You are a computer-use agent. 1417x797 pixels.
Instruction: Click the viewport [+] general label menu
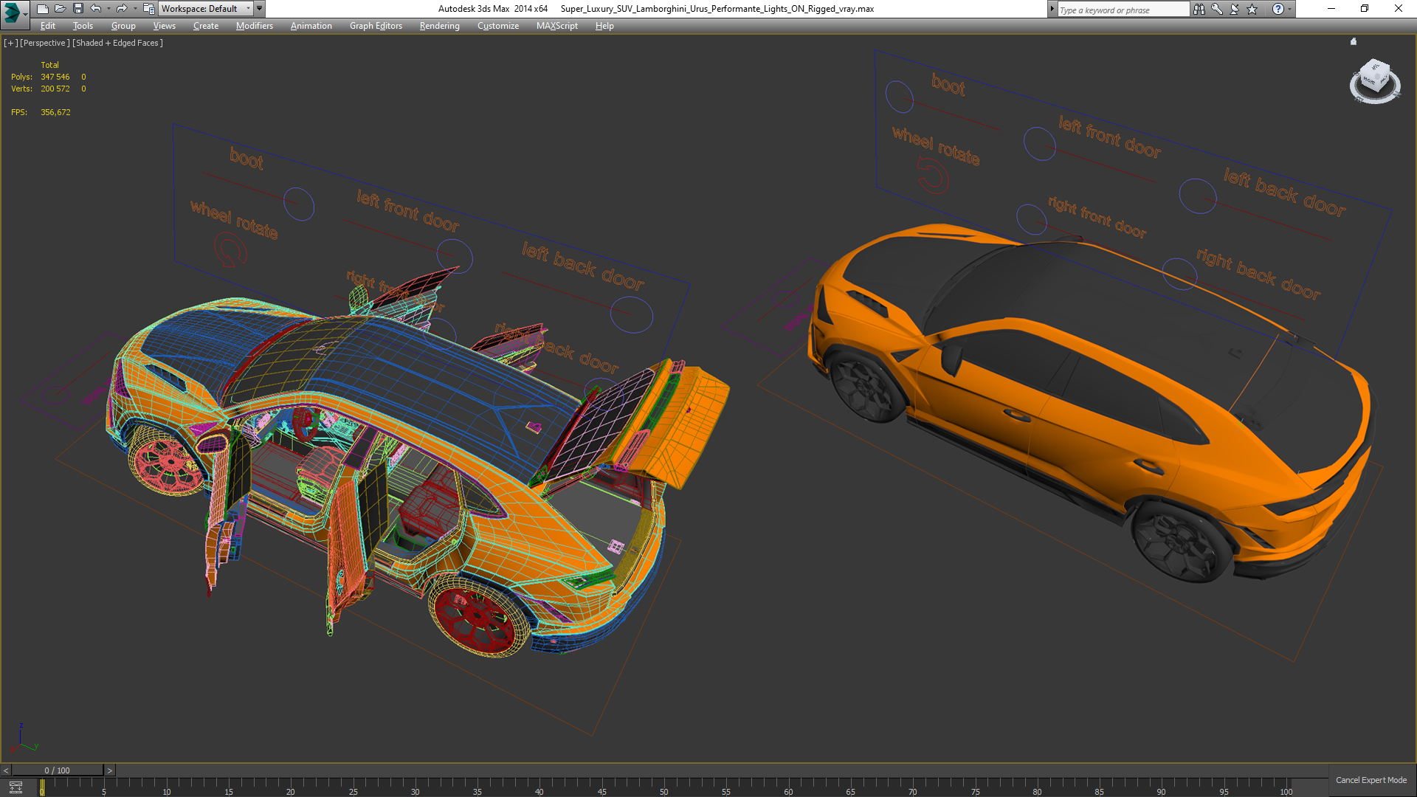pos(10,43)
